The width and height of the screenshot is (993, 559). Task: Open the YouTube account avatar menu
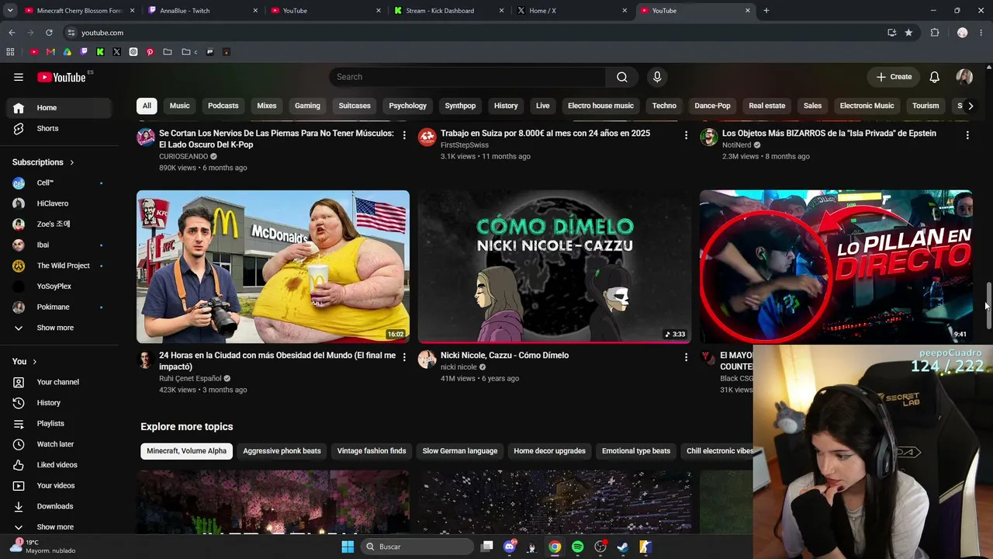coord(964,77)
